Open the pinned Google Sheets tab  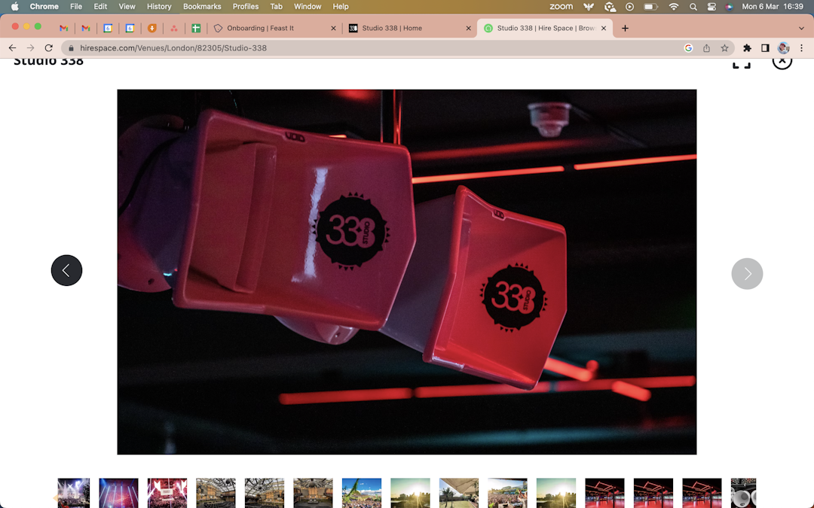[x=196, y=28]
